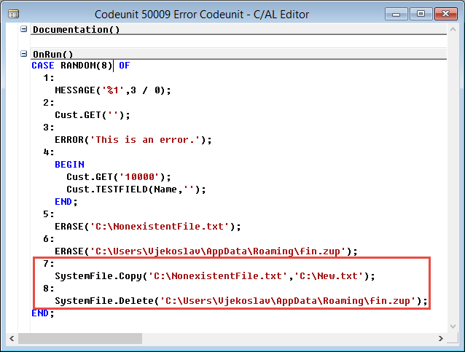The width and height of the screenshot is (465, 352).
Task: Collapse the OnRun() trigger section
Action: point(24,54)
